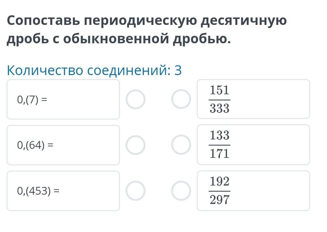Image resolution: width=327 pixels, height=232 pixels.
Task: Click the denominator 171
Action: tap(220, 154)
